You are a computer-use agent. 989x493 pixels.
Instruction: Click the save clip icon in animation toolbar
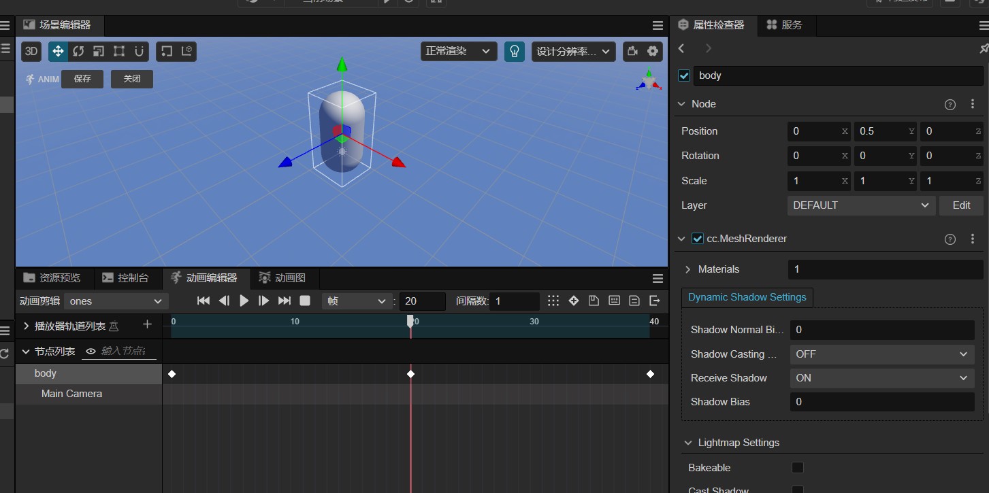point(594,301)
